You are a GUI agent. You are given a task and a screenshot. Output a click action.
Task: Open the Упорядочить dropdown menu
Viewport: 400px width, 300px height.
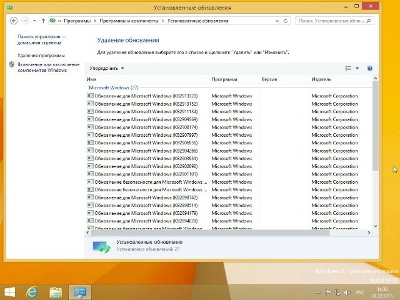(x=107, y=68)
